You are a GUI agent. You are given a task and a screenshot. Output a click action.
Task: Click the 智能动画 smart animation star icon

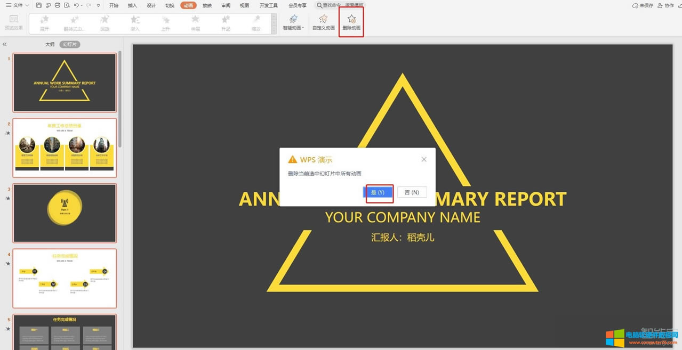click(293, 19)
